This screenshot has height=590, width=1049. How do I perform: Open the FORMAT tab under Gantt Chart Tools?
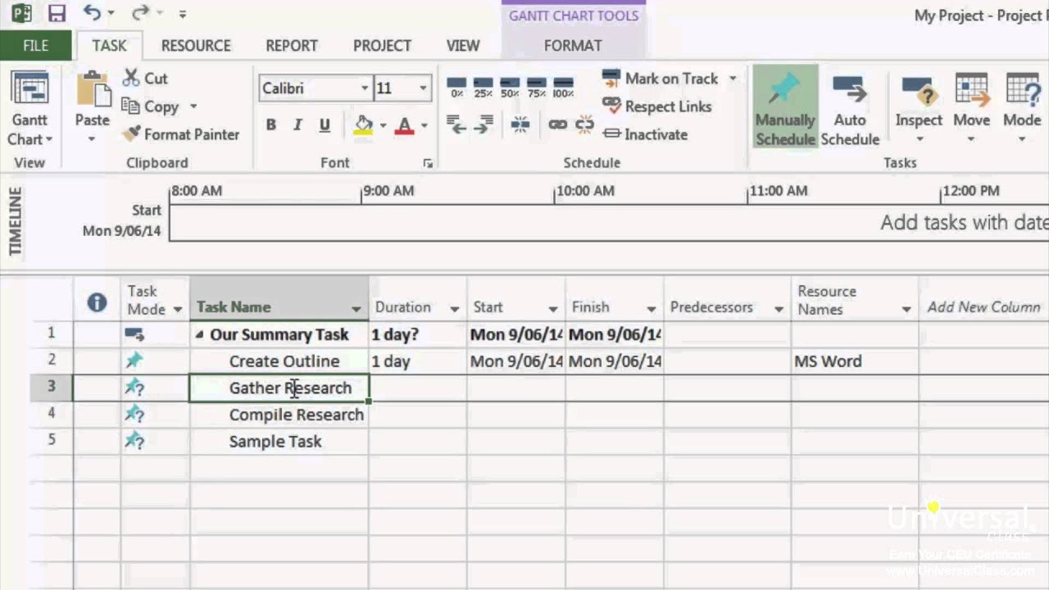coord(573,46)
